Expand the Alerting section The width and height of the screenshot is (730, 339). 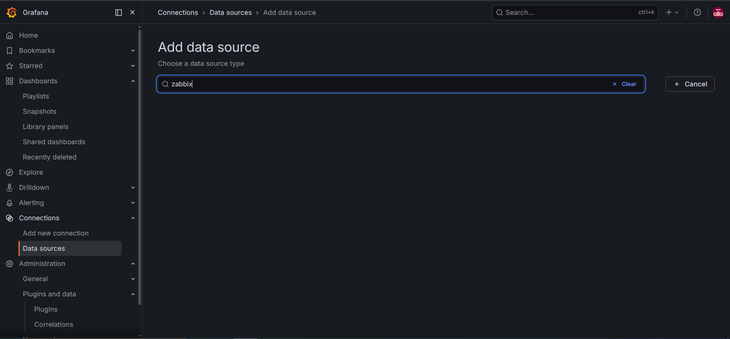(x=133, y=203)
